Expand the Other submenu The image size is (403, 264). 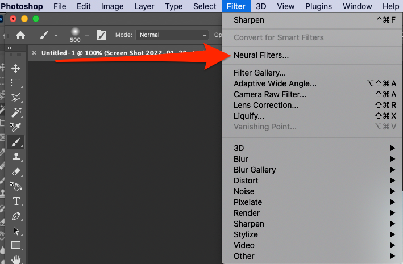[x=312, y=256]
